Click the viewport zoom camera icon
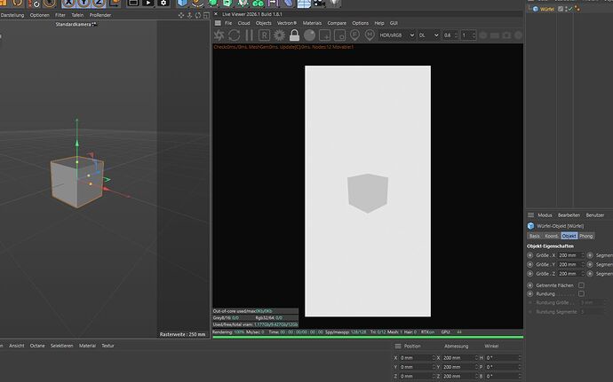 coord(189,15)
